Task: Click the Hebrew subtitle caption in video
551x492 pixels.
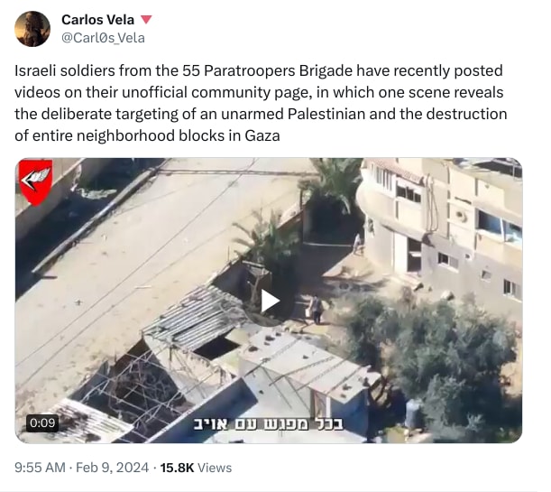Action: tap(269, 423)
